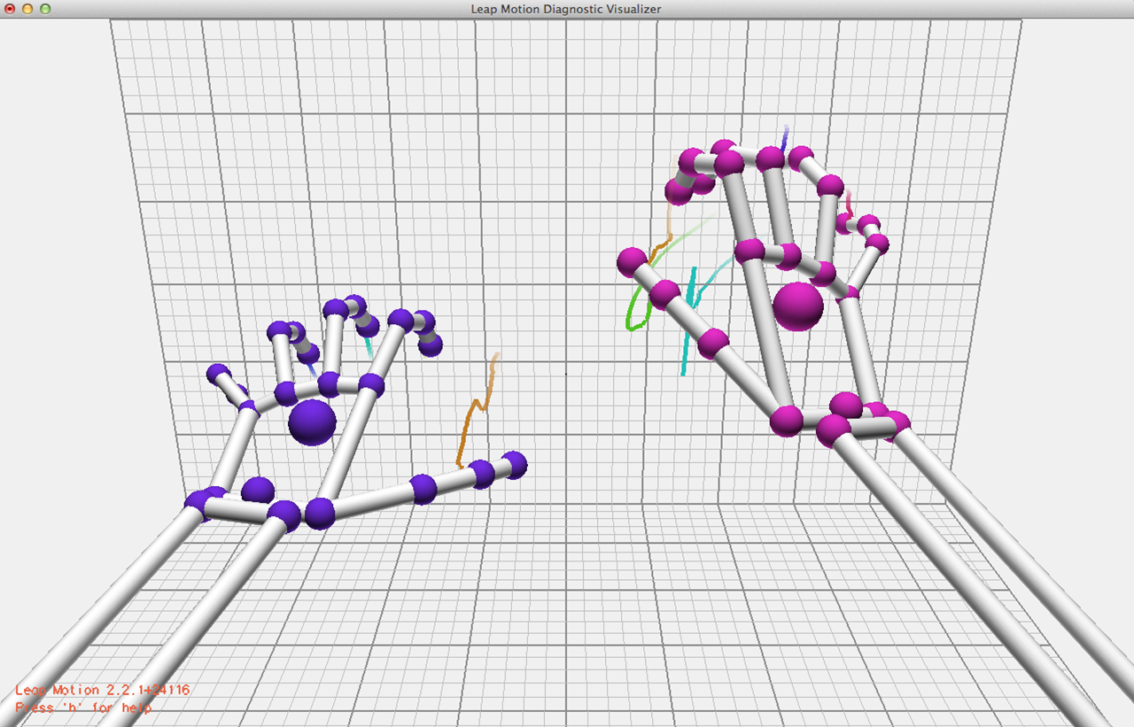Click the green zoom window button

45,9
